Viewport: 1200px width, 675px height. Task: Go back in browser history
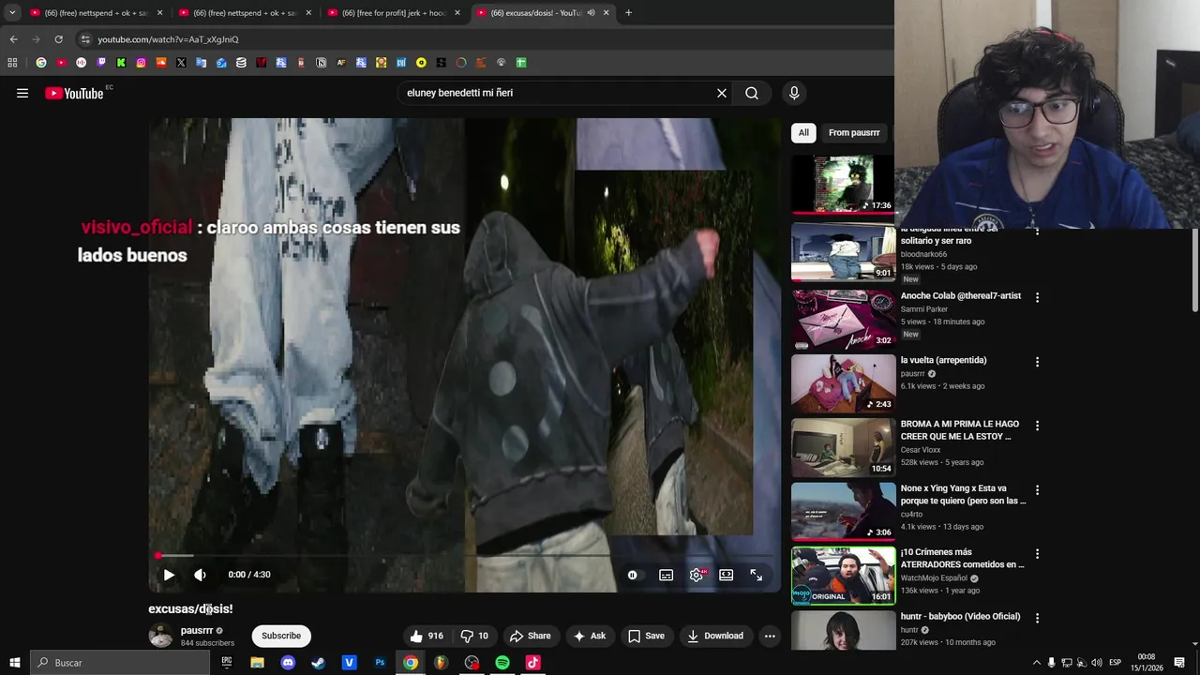tap(13, 39)
